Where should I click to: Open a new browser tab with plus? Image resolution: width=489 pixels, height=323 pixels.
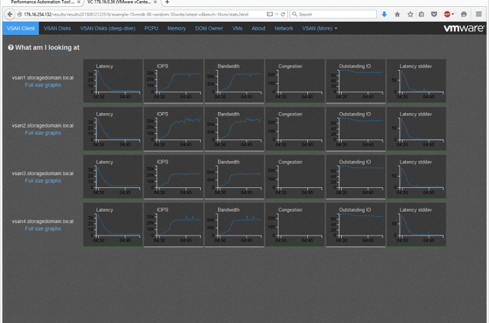coord(167,2)
